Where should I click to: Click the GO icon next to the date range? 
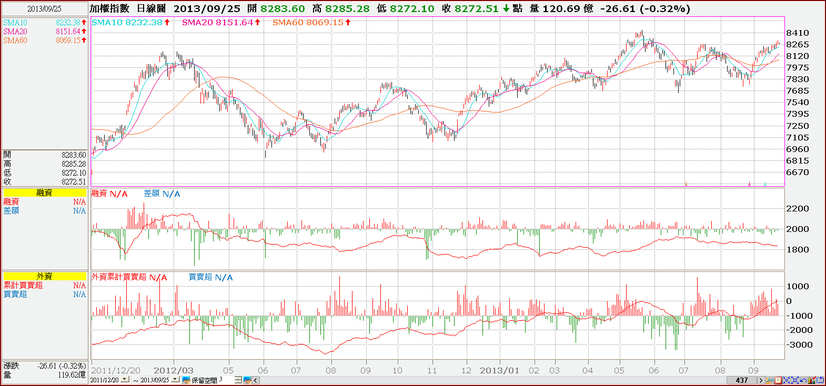coord(186,380)
